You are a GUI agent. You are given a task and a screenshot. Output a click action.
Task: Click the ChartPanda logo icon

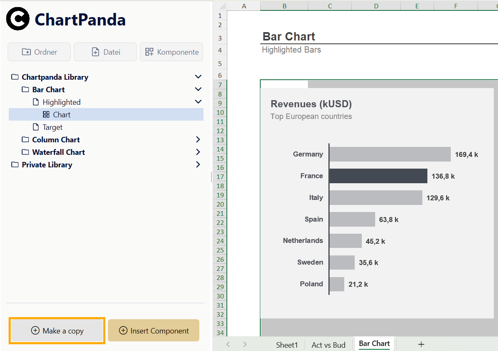pyautogui.click(x=18, y=19)
